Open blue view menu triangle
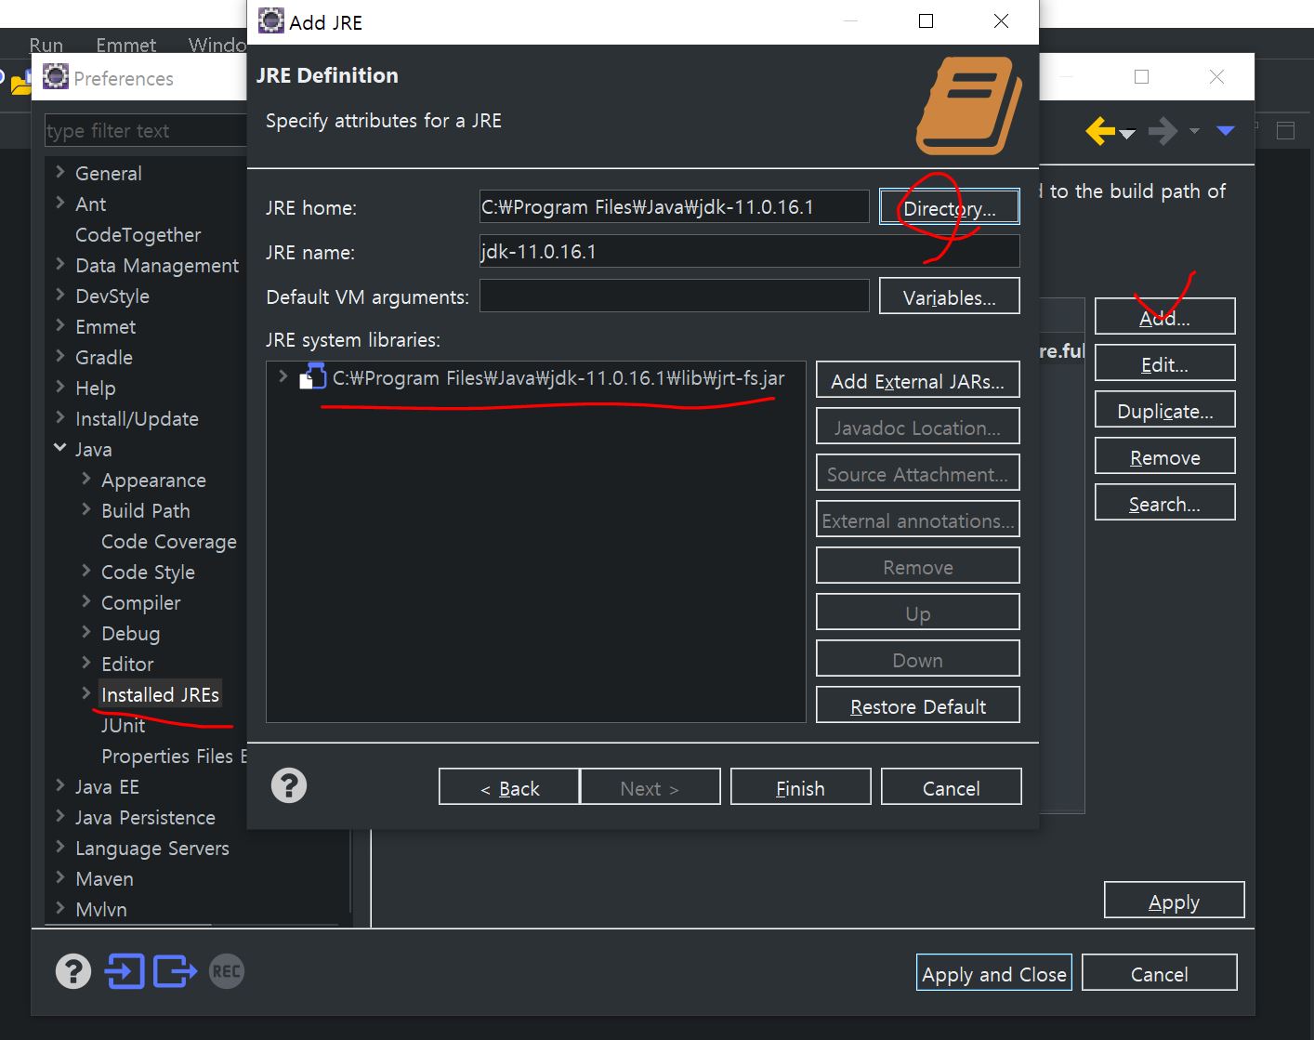Screen dimensions: 1314x1040 [1226, 131]
